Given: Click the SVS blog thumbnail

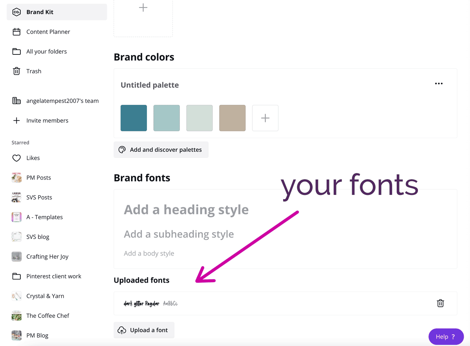Looking at the screenshot, I should (x=16, y=237).
